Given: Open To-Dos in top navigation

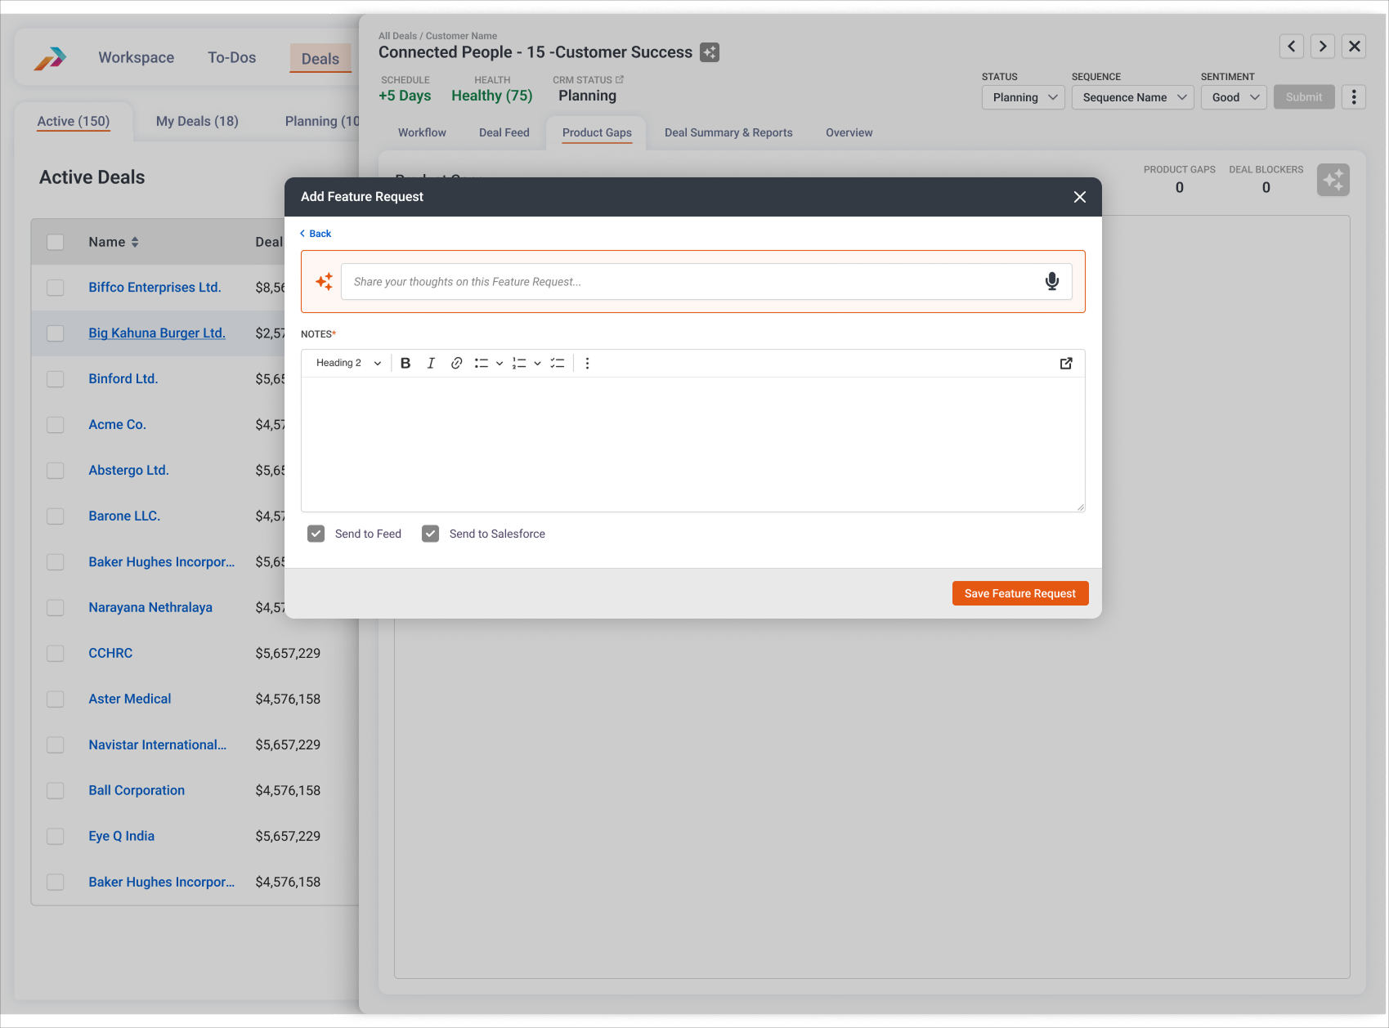Looking at the screenshot, I should coord(232,58).
